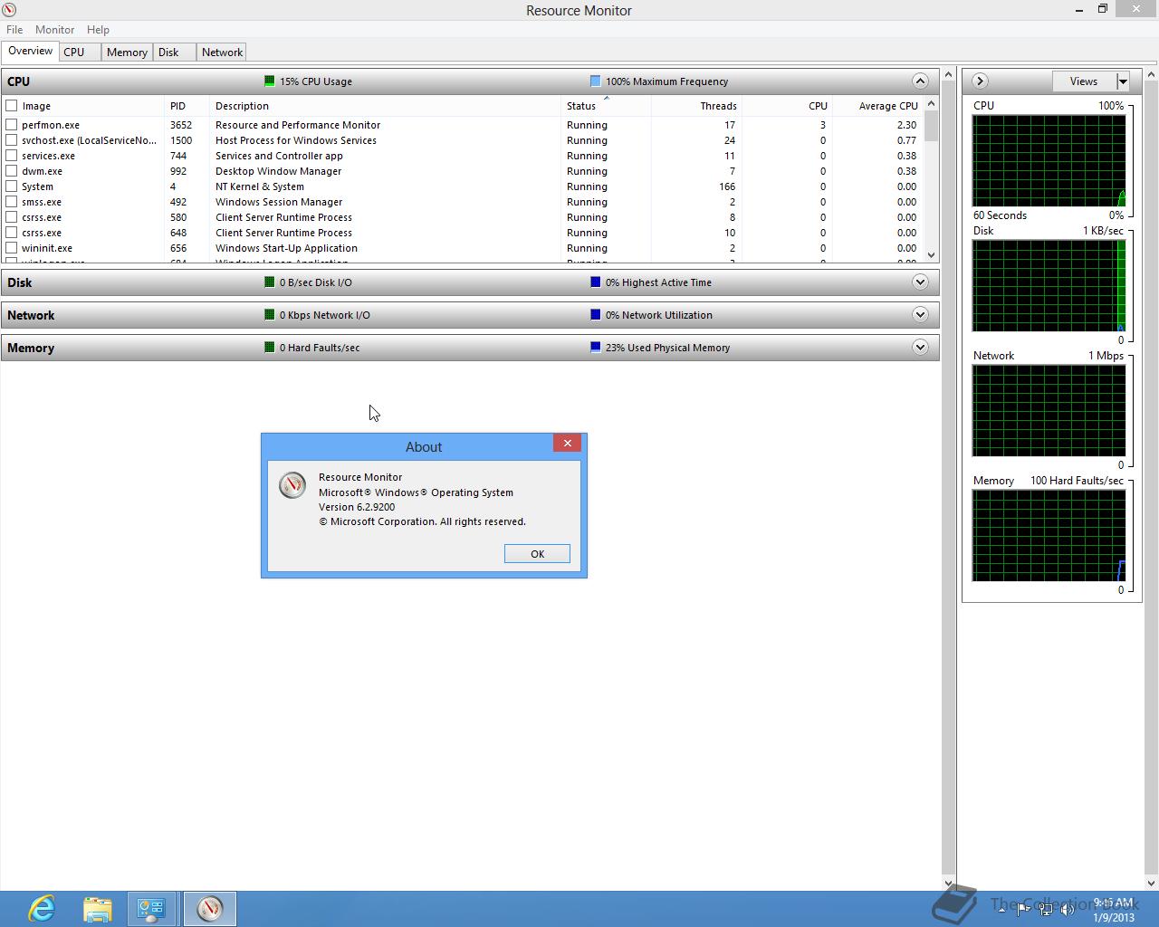Click OK in the About dialog
The image size is (1159, 927).
pyautogui.click(x=537, y=553)
